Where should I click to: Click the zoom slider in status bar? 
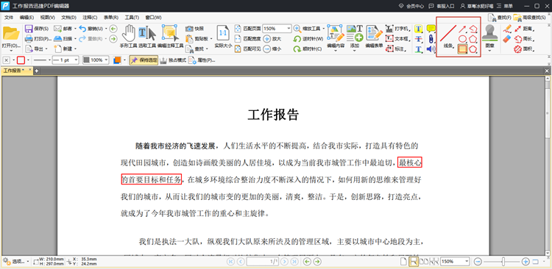[503, 261]
